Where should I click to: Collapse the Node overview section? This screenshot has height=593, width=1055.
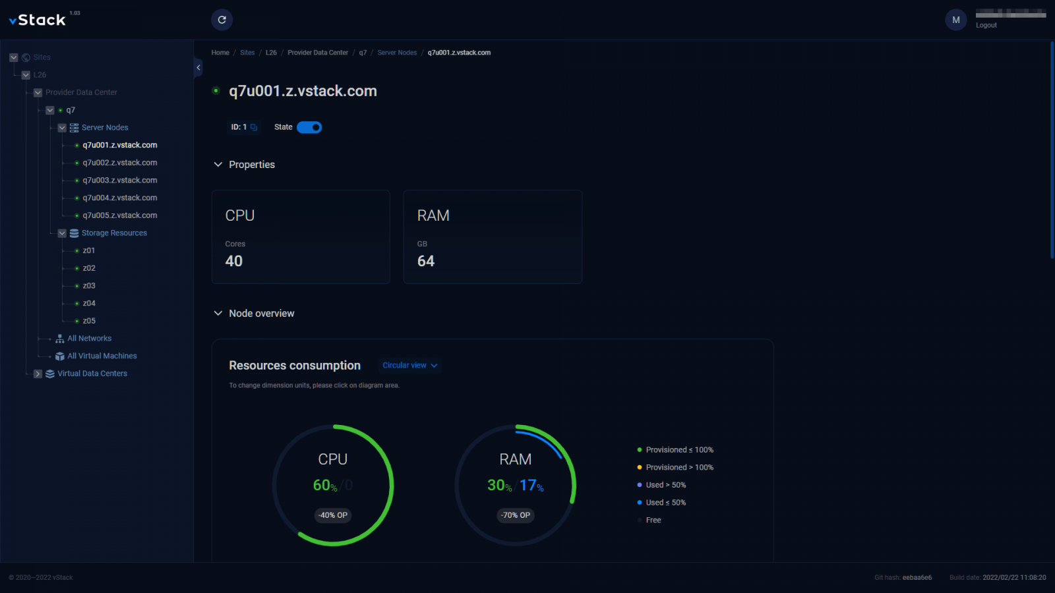pyautogui.click(x=218, y=314)
